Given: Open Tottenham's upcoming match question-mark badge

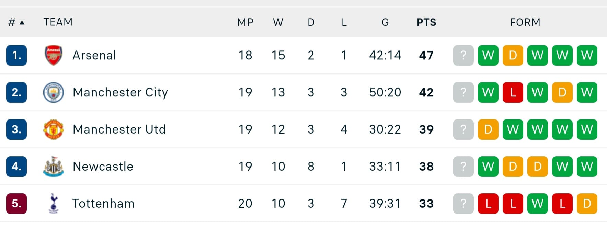Looking at the screenshot, I should tap(463, 204).
